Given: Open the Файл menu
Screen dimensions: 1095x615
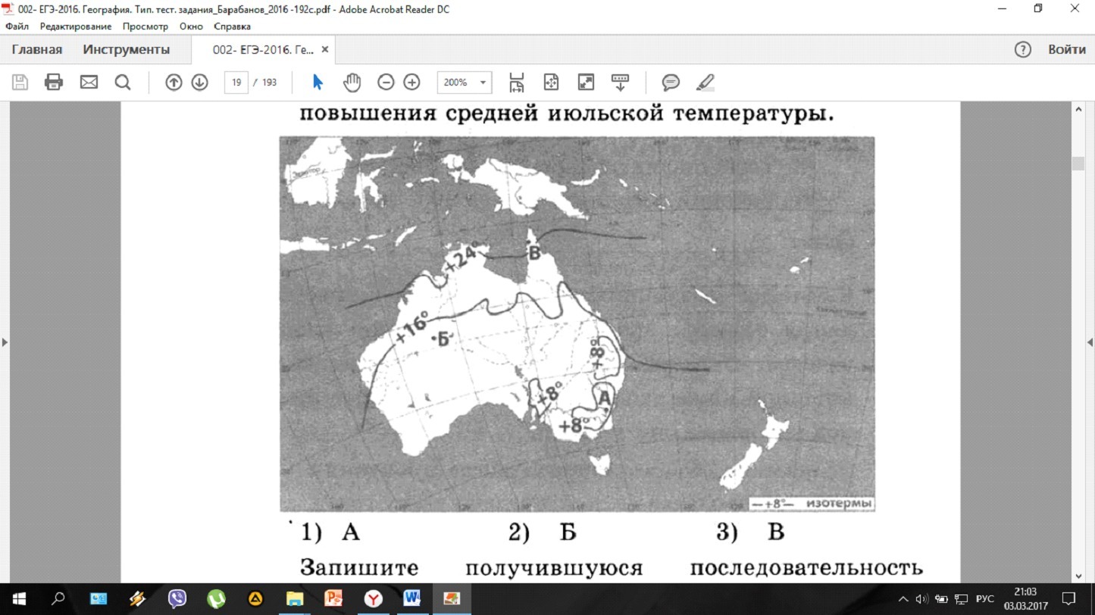Looking at the screenshot, I should [17, 26].
